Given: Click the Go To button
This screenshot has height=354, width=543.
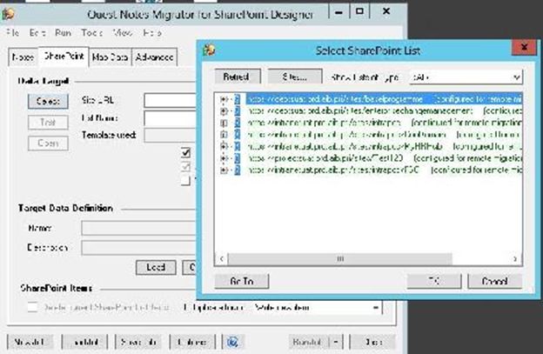Looking at the screenshot, I should point(242,281).
